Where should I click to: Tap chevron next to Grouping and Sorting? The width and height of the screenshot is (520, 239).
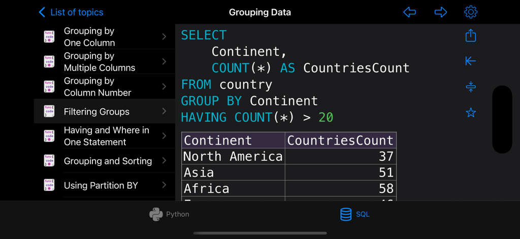(x=164, y=161)
